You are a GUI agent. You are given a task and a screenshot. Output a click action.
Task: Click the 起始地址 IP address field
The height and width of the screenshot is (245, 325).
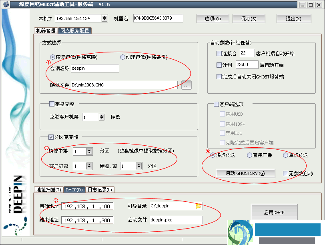[87, 206]
